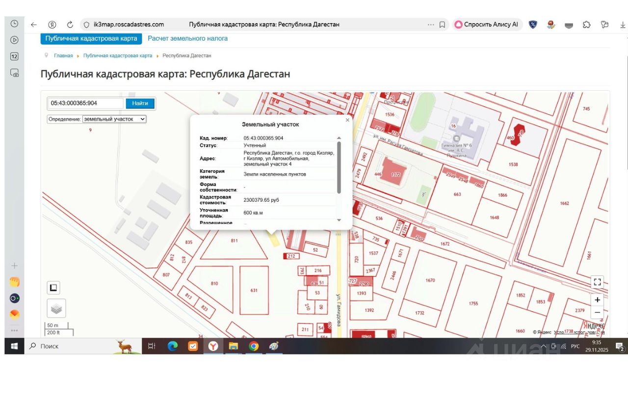Click the Windows taskbar search box
628x406 pixels.
(x=83, y=346)
